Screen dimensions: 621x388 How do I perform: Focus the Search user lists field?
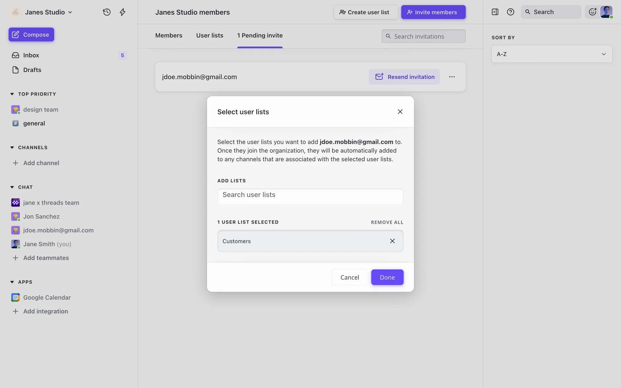click(x=310, y=196)
